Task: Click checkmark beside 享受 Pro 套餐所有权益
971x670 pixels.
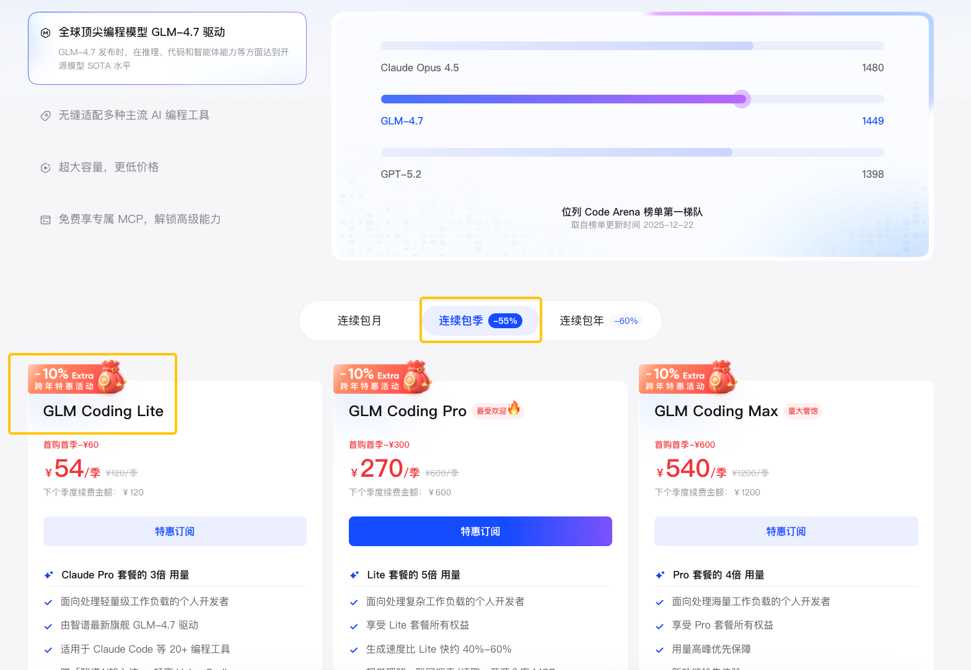Action: (659, 626)
